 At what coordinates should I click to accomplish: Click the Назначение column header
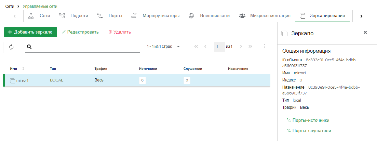tap(238, 69)
